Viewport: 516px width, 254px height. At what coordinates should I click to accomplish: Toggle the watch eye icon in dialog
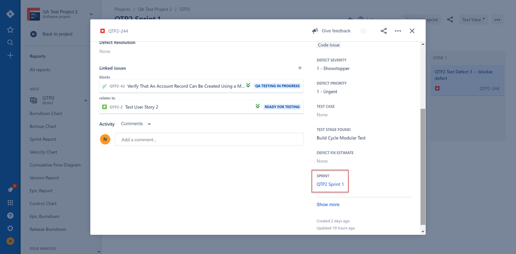point(363,31)
